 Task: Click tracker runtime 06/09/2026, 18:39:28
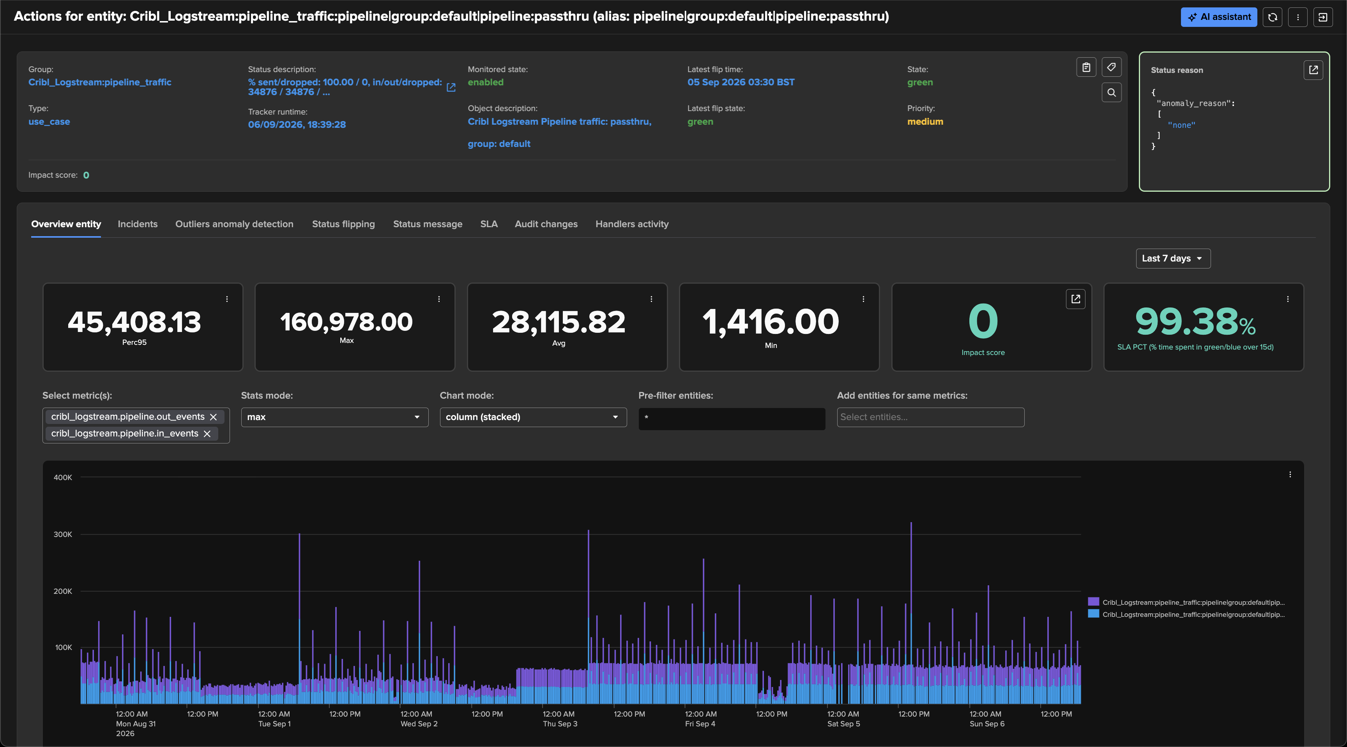tap(297, 125)
